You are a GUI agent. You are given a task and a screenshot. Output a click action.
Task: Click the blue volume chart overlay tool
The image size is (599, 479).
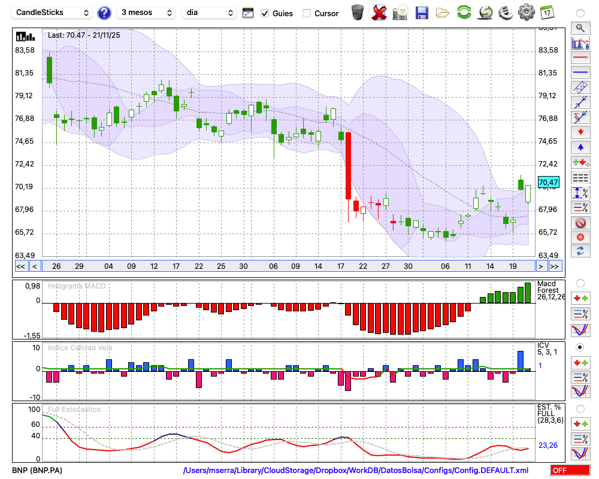580,43
